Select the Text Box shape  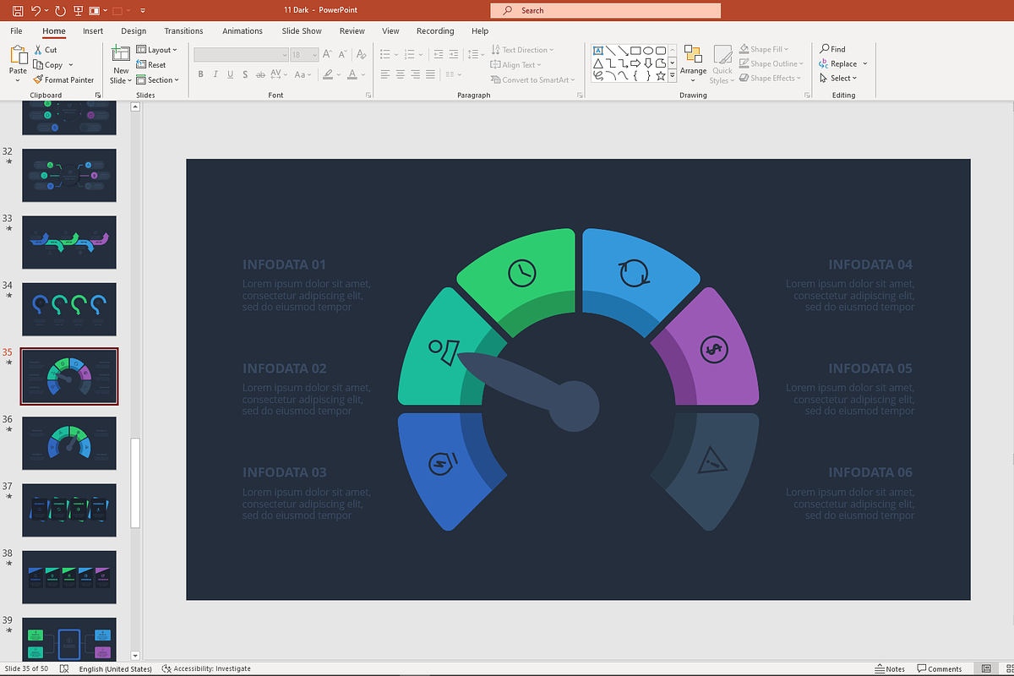598,50
